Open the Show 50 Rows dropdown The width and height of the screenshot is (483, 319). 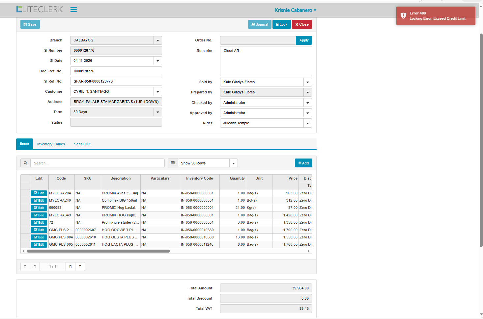[233, 163]
